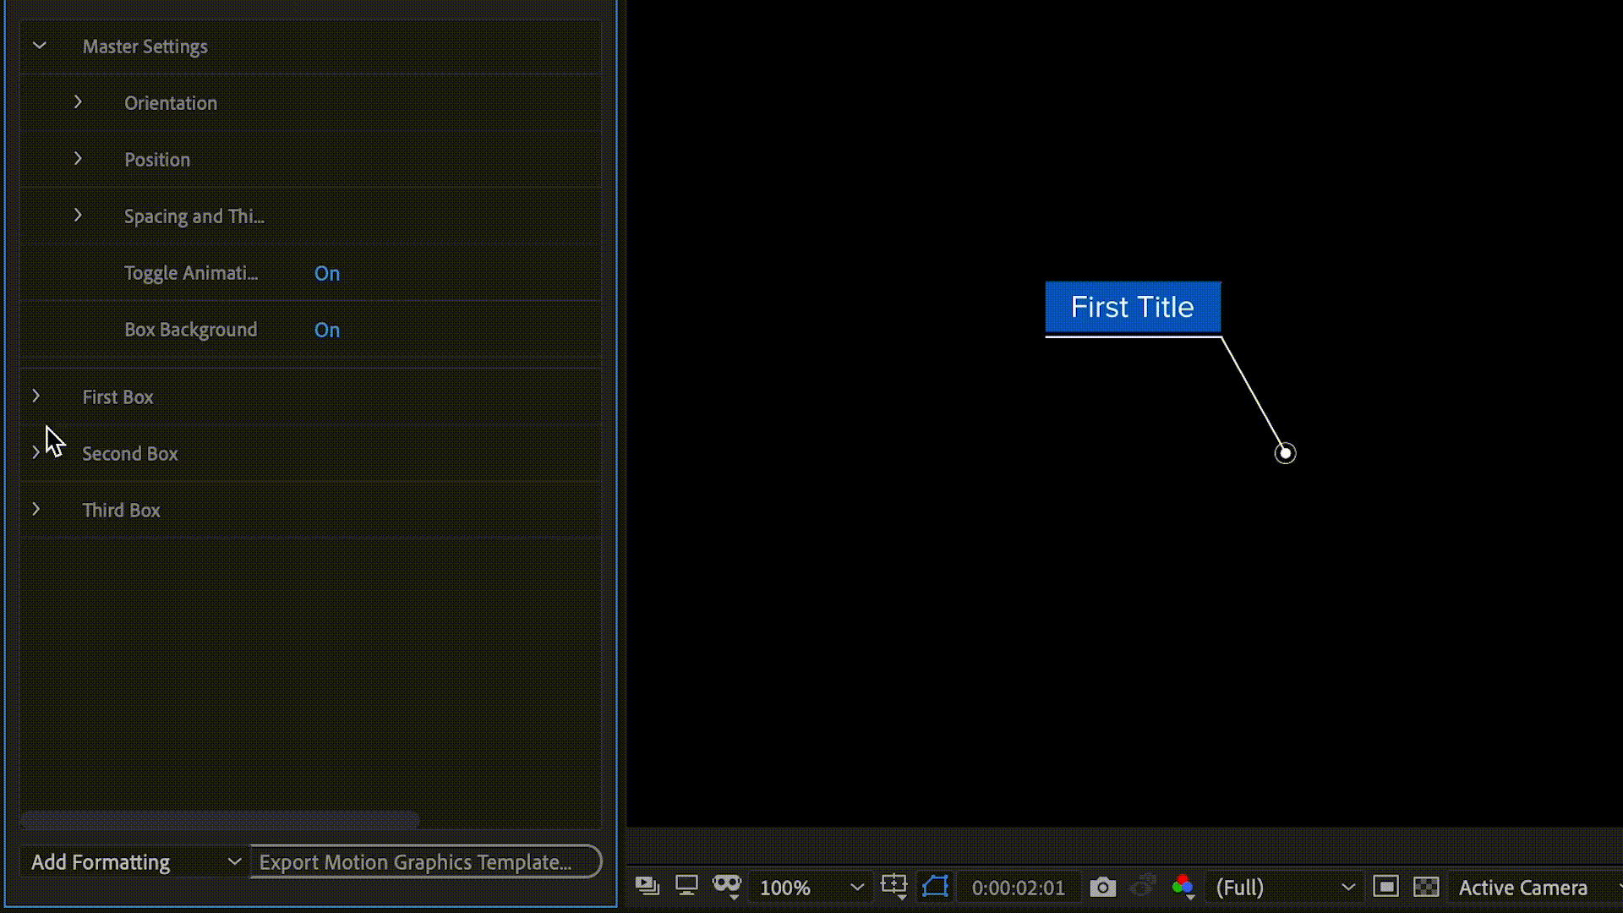Toggle the Toggle Animation On value
Viewport: 1623px width, 913px height.
pyautogui.click(x=327, y=273)
